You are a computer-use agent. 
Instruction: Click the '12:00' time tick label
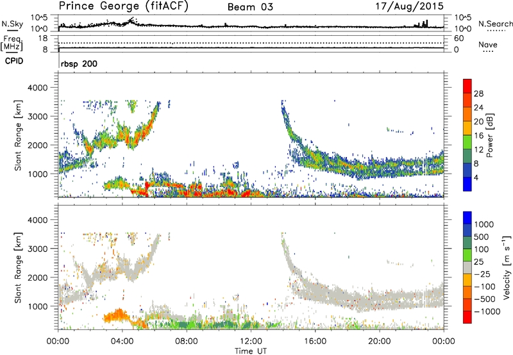click(251, 342)
